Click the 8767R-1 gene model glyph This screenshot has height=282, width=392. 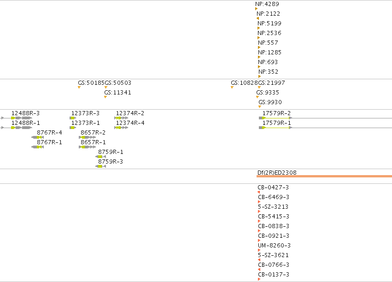(37, 147)
